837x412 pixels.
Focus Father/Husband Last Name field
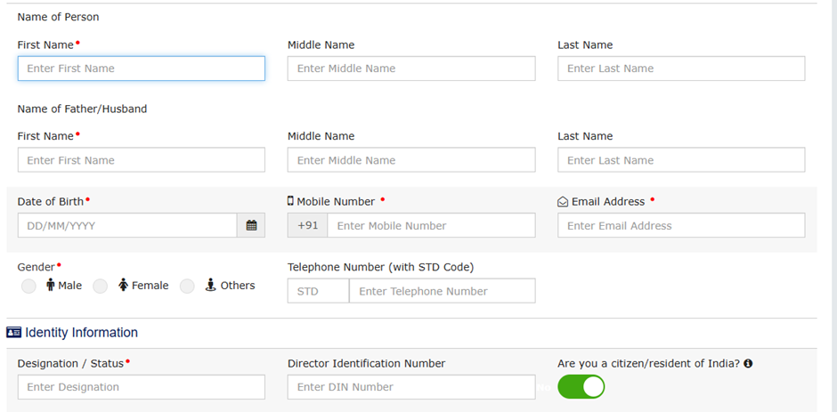tap(680, 160)
